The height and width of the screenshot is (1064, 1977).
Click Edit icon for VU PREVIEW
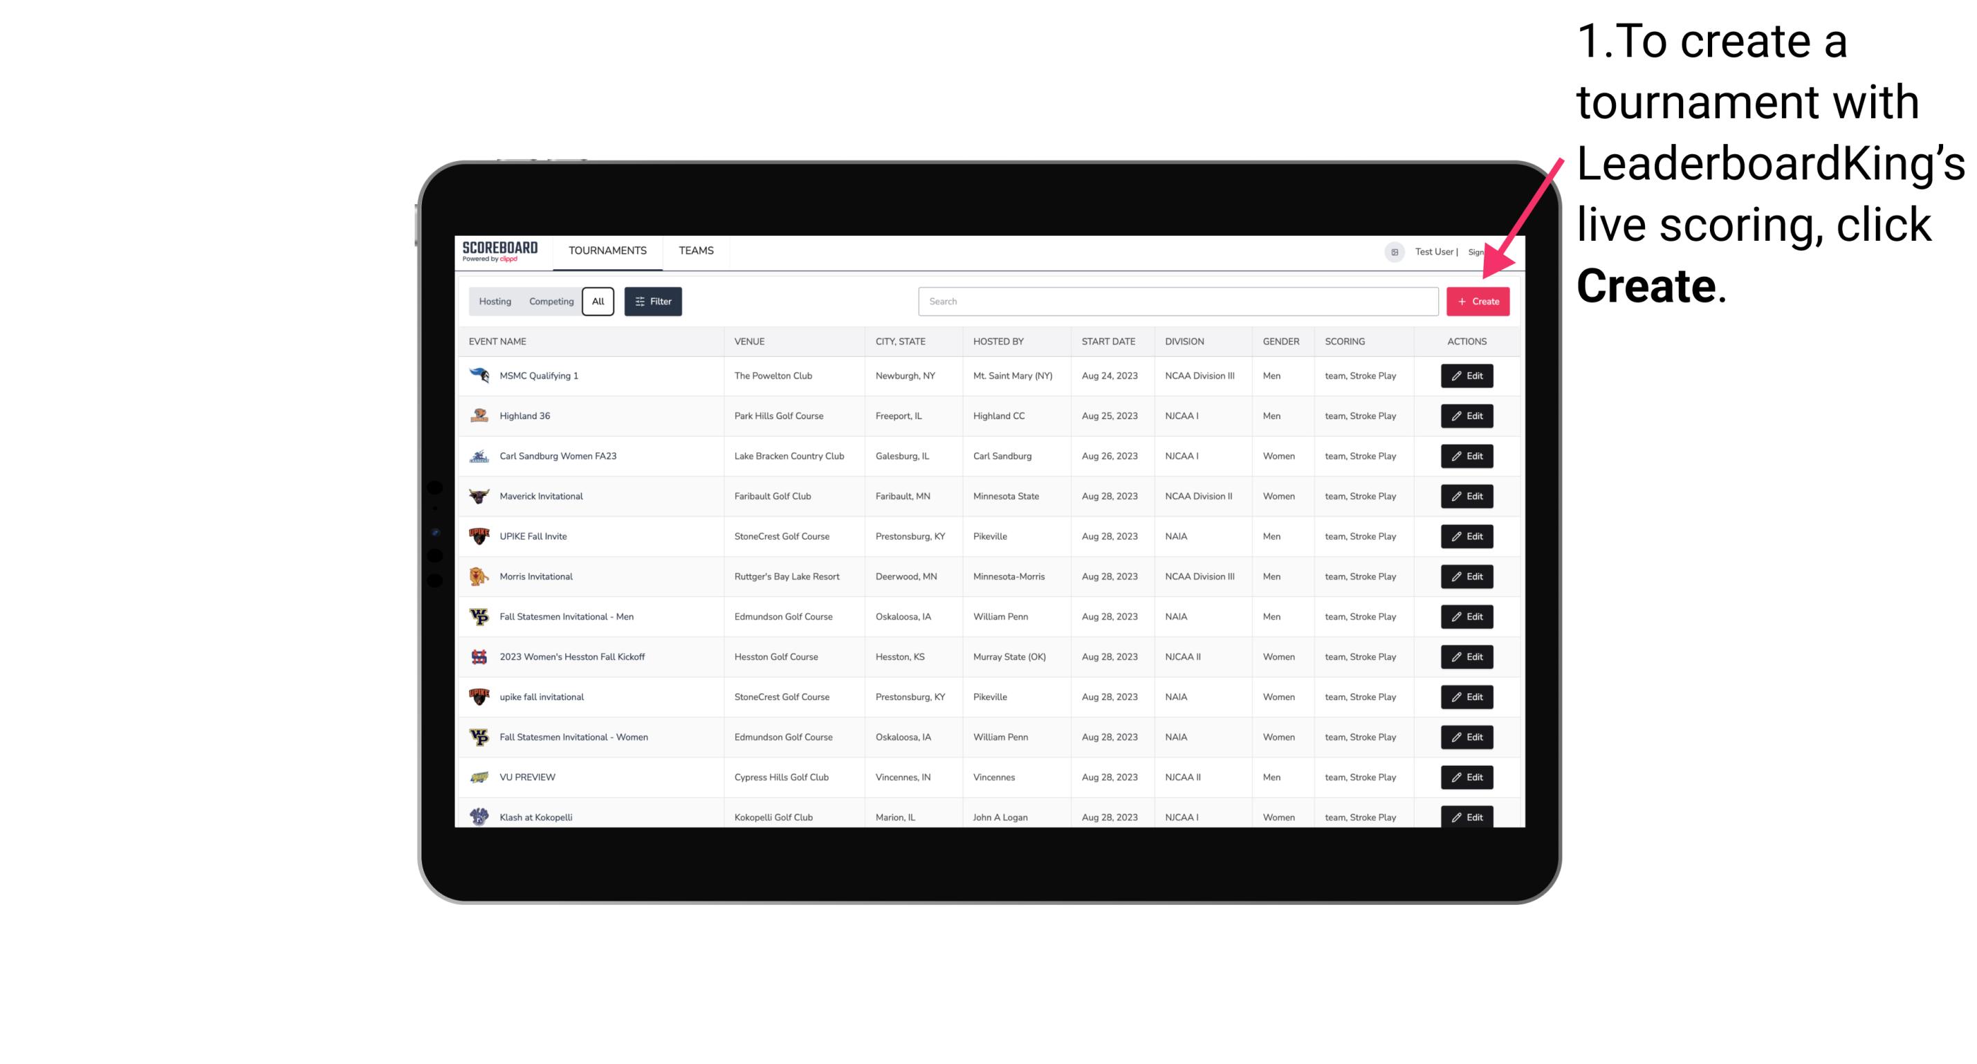point(1466,777)
